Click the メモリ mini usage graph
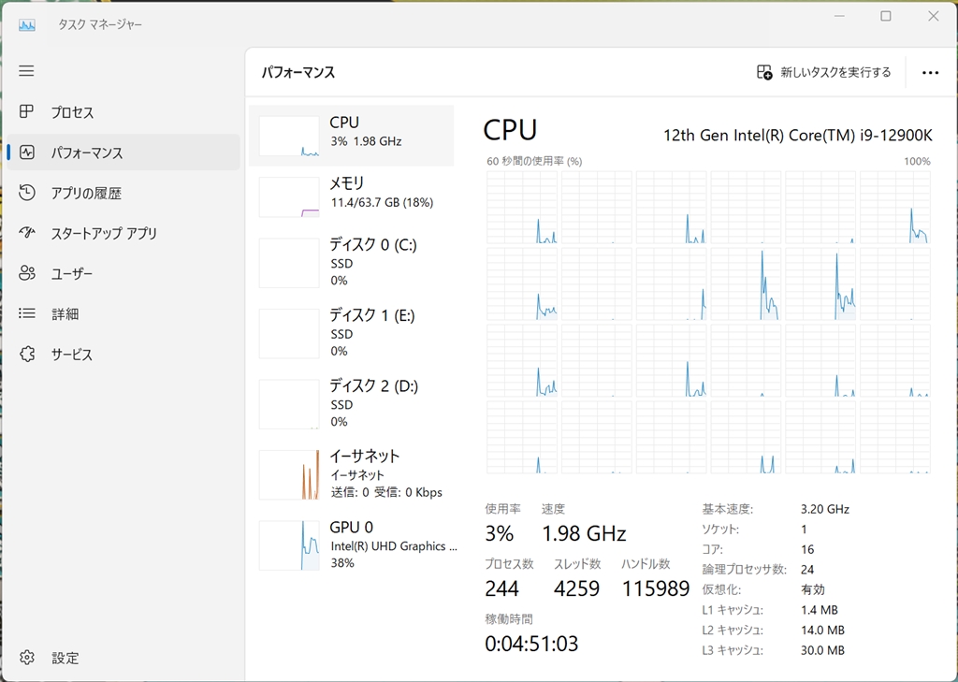Viewport: 958px width, 682px height. (x=289, y=197)
